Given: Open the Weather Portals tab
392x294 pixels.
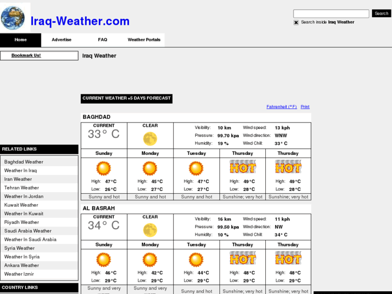Looking at the screenshot, I should tap(144, 40).
